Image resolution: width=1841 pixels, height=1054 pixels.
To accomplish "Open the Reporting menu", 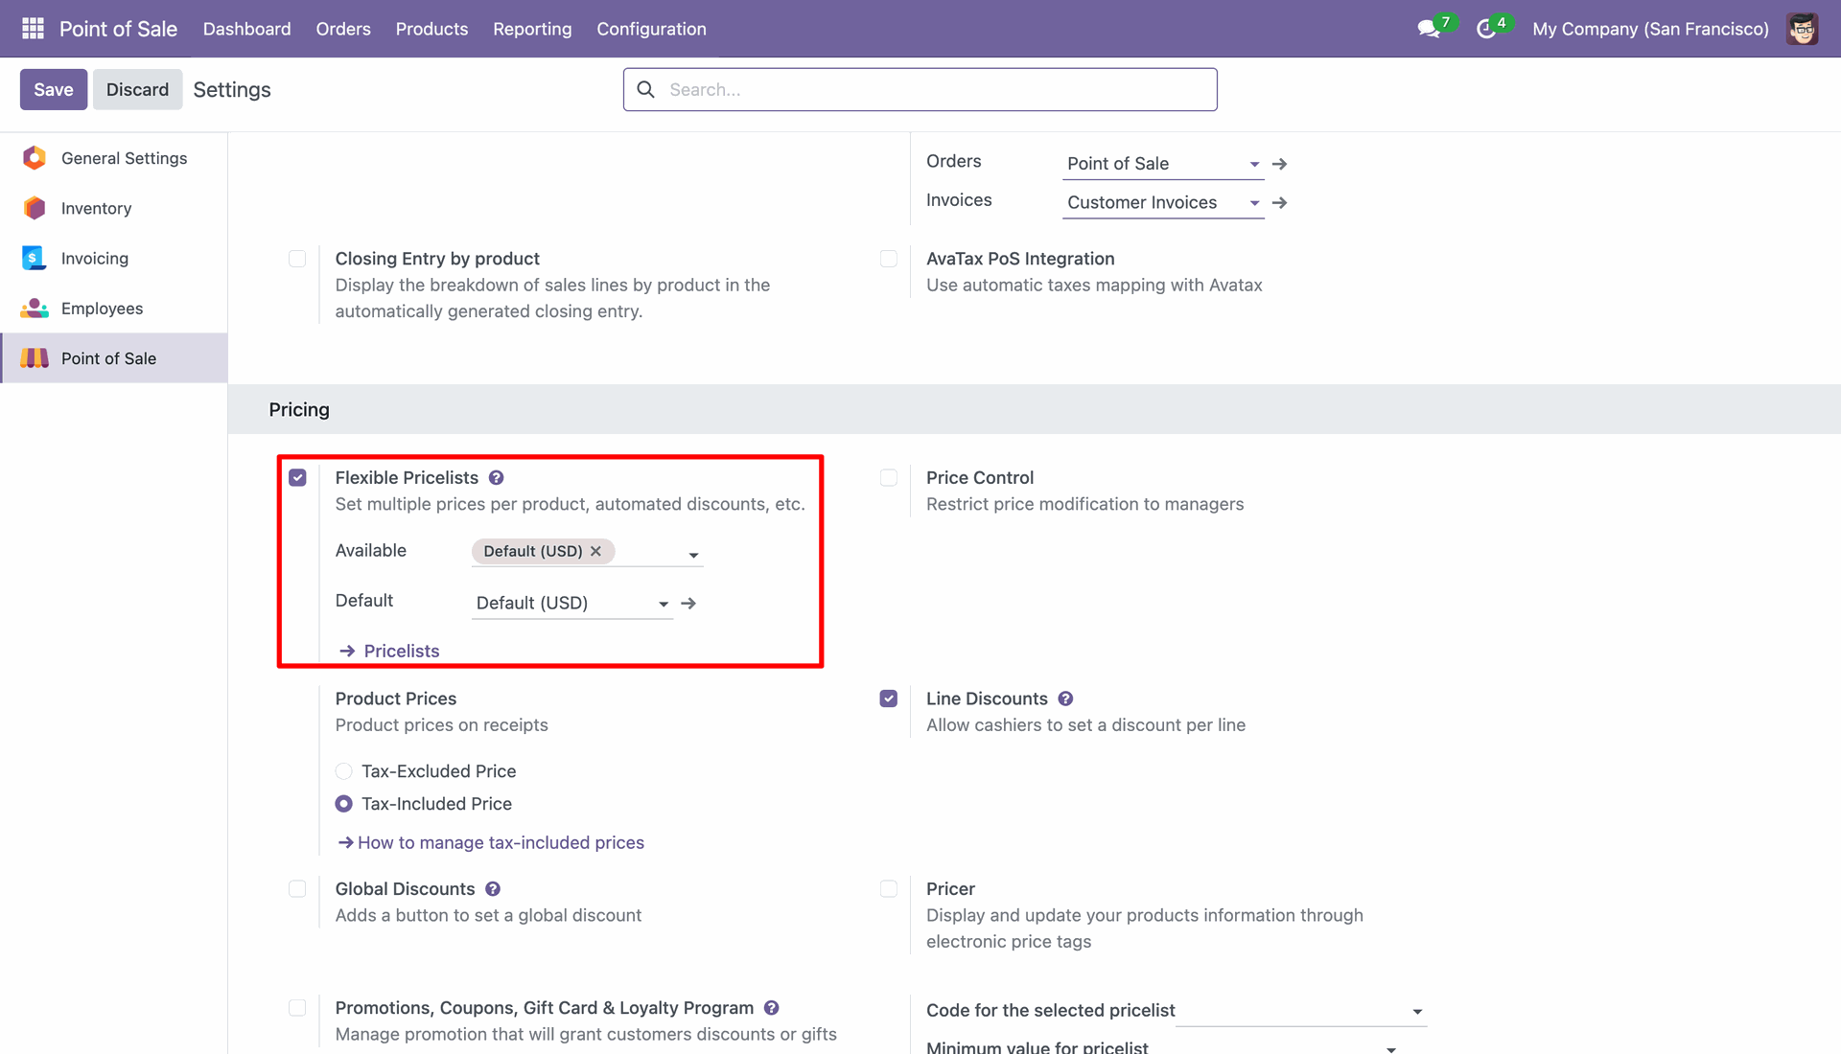I will pos(532,29).
